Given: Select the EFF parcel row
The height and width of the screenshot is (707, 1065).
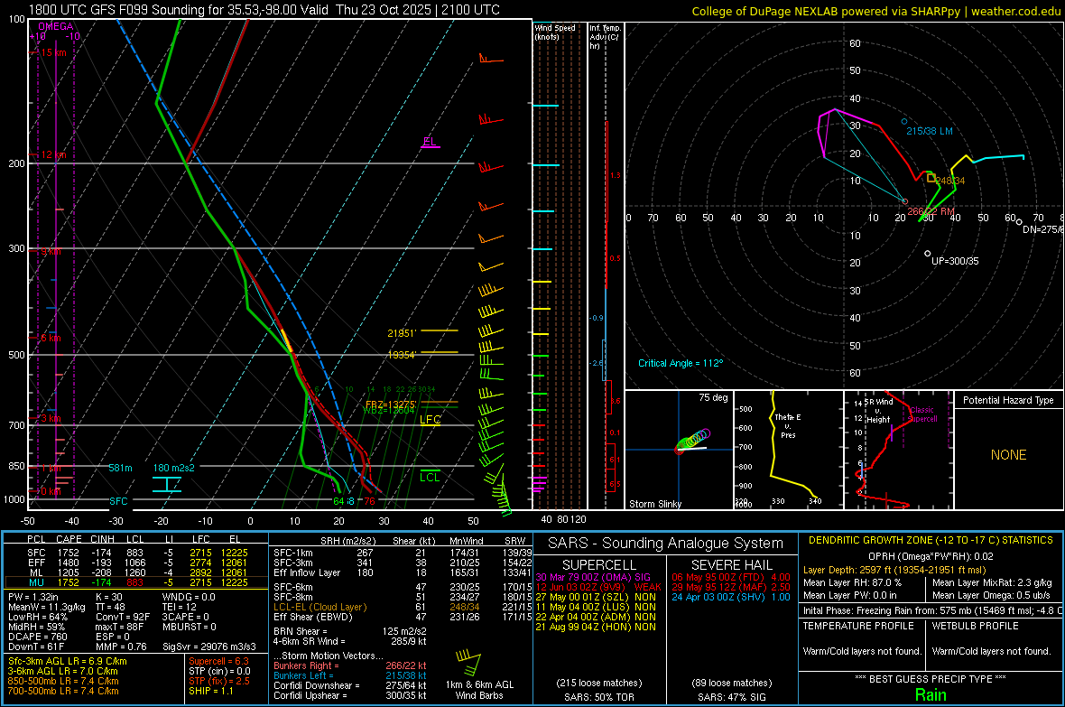Looking at the screenshot, I should pyautogui.click(x=136, y=563).
